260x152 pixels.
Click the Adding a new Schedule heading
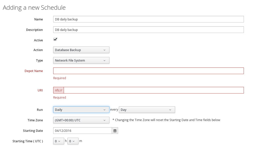point(34,8)
